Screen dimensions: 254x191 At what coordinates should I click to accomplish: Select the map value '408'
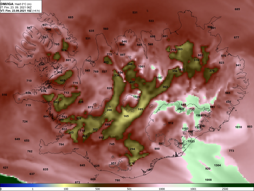(81, 102)
